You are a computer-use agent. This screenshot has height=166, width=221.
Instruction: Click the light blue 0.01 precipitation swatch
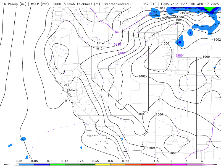pyautogui.click(x=27, y=165)
